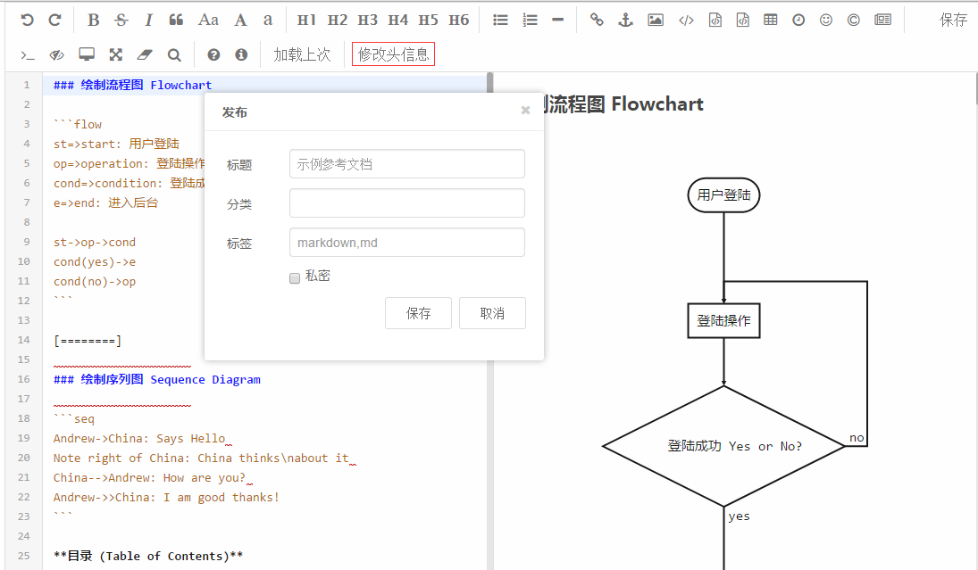978x570 pixels.
Task: Insert a page break
Action: 882,20
